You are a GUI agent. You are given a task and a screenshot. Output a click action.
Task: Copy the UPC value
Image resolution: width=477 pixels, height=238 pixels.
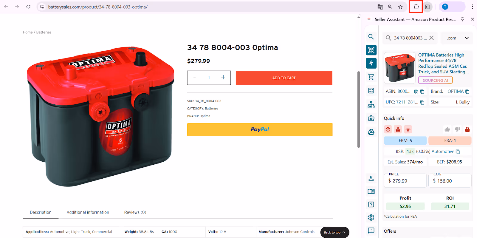click(x=422, y=102)
